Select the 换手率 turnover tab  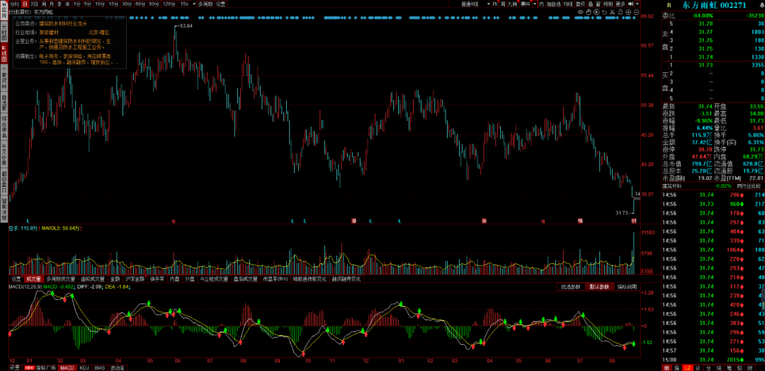[156, 280]
